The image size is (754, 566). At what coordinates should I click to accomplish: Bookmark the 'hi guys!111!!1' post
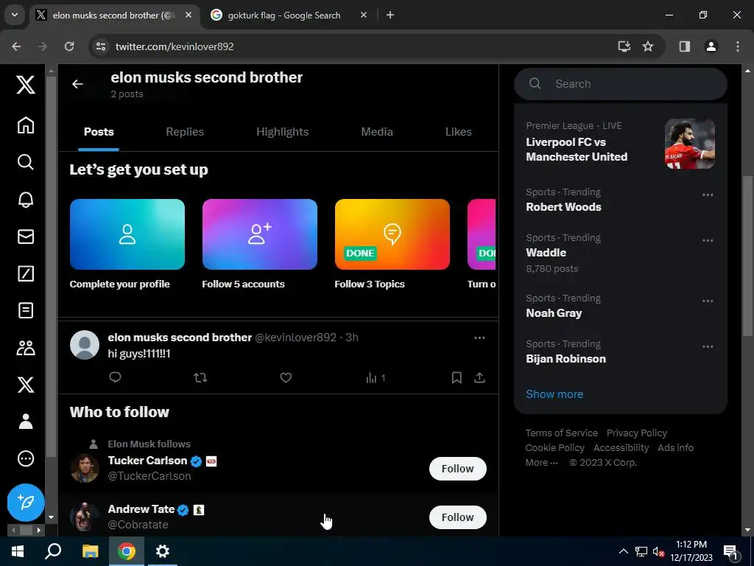click(457, 378)
